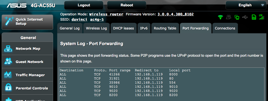268x101 pixels.
Task: Click the LTE signal strength icon
Action: (x=261, y=17)
